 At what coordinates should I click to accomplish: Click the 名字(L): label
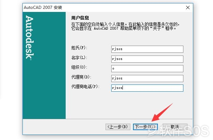tap(79, 58)
